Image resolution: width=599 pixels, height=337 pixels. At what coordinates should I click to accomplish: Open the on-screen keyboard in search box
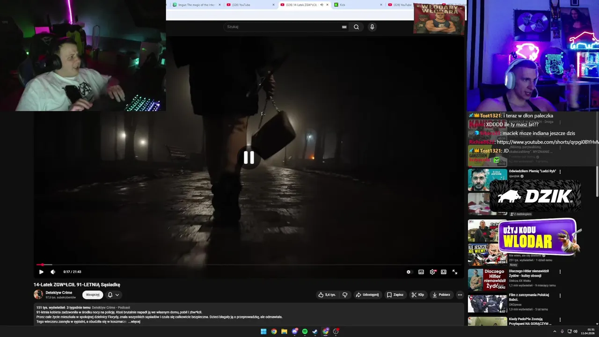[x=344, y=27]
